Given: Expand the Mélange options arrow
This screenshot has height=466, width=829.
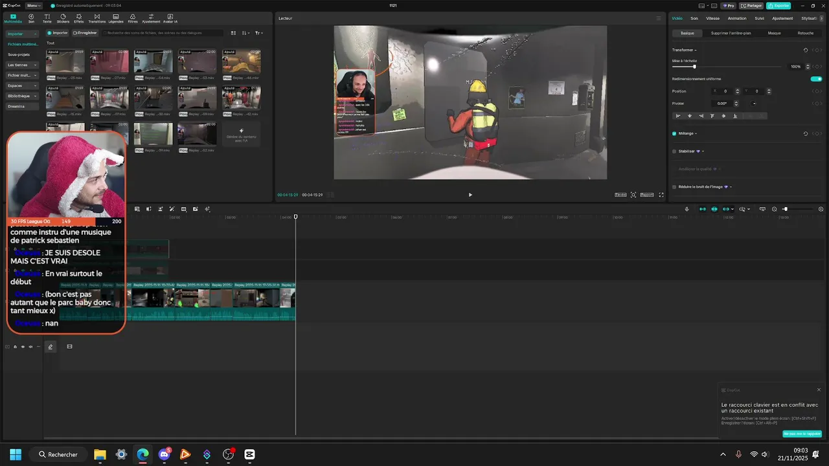Looking at the screenshot, I should coord(696,133).
